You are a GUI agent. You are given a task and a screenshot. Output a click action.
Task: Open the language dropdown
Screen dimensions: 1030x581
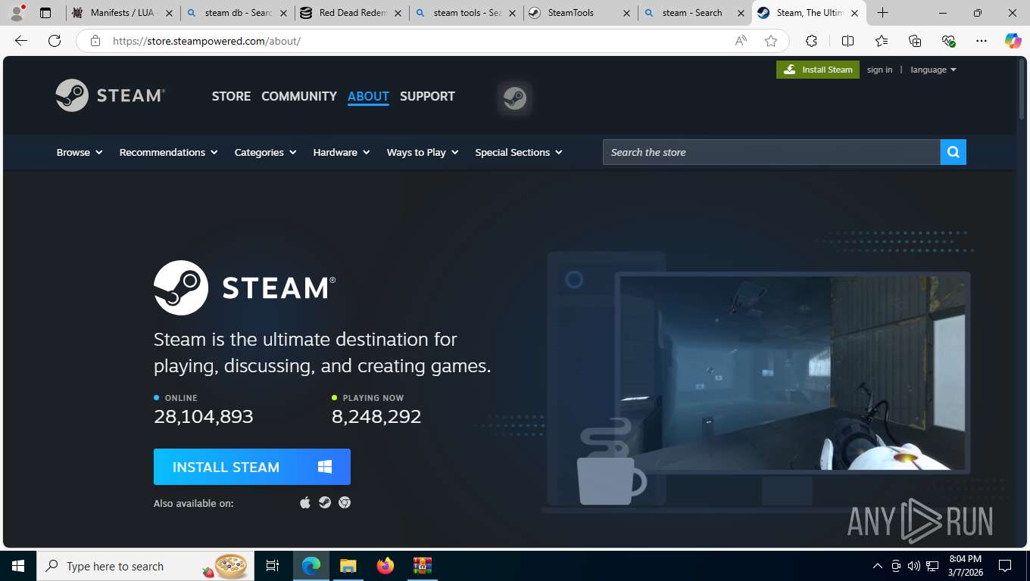(x=933, y=70)
